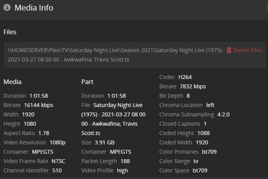Click the stream bitrate value 7832 kbps
The width and height of the screenshot is (268, 179).
193,86
